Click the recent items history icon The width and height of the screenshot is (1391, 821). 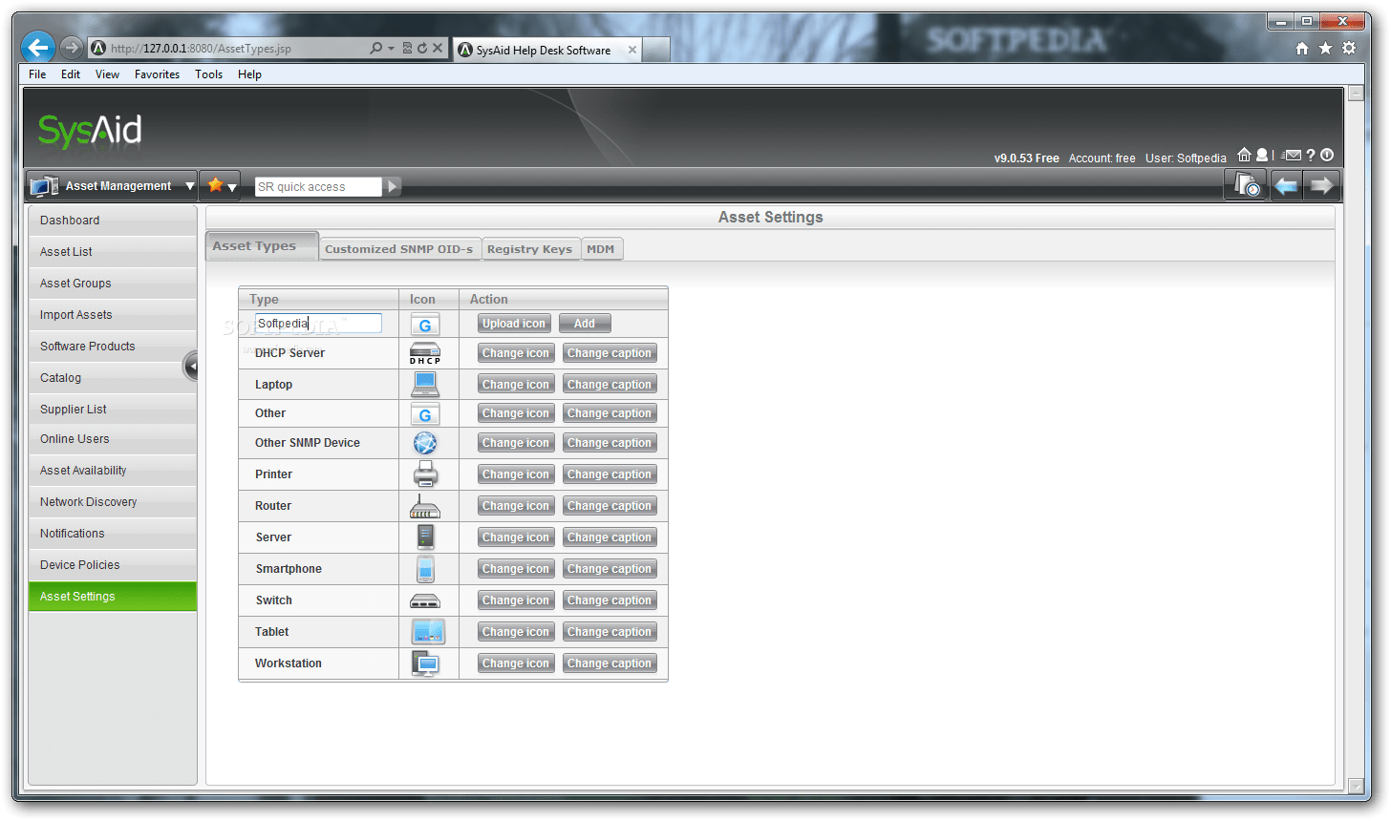(x=1246, y=183)
